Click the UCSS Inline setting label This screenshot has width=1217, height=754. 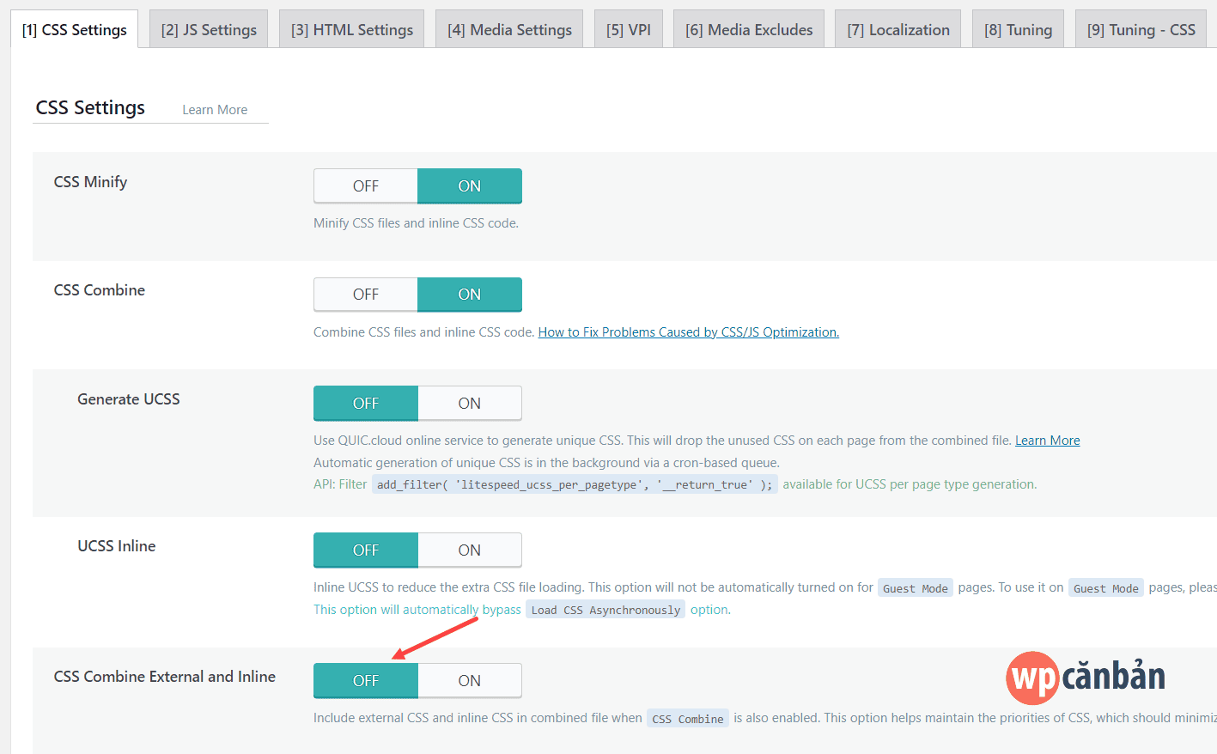pyautogui.click(x=117, y=546)
